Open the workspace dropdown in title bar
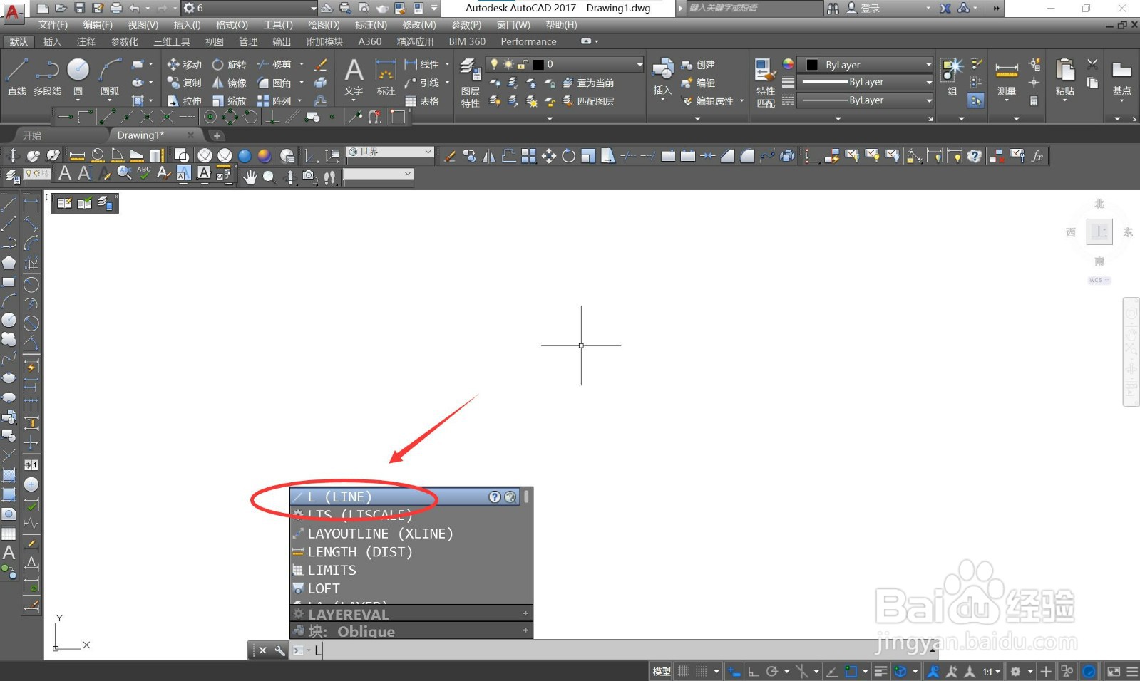The image size is (1140, 681). click(250, 8)
